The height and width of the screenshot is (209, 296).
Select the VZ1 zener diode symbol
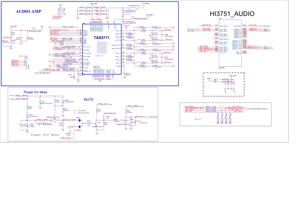[x=40, y=102]
